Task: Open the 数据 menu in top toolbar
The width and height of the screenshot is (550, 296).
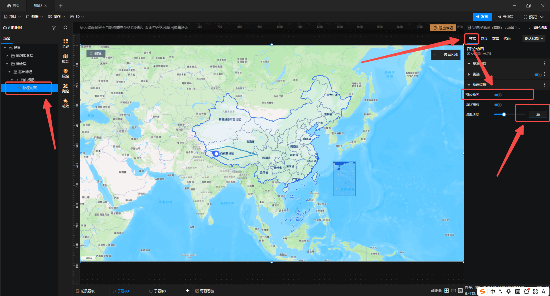Action: 34,17
